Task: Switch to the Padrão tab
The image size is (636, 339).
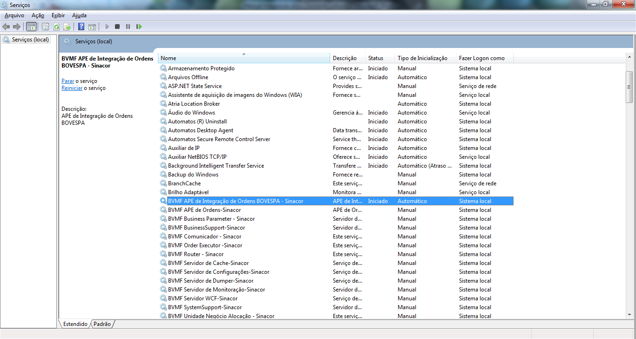Action: point(102,324)
